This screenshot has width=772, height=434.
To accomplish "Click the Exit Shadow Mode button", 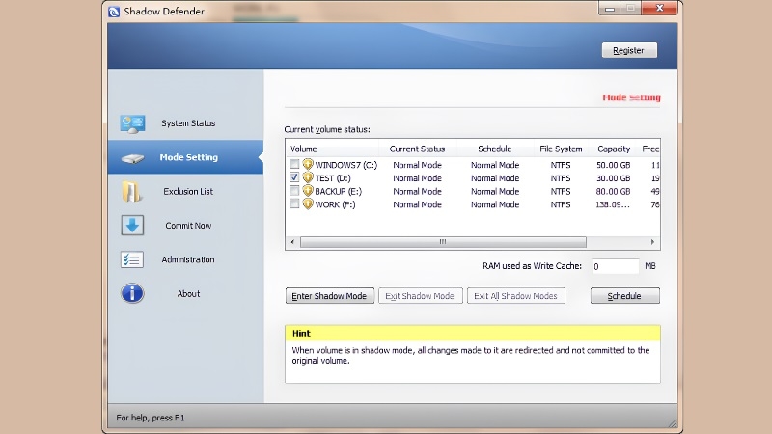I will pos(420,296).
